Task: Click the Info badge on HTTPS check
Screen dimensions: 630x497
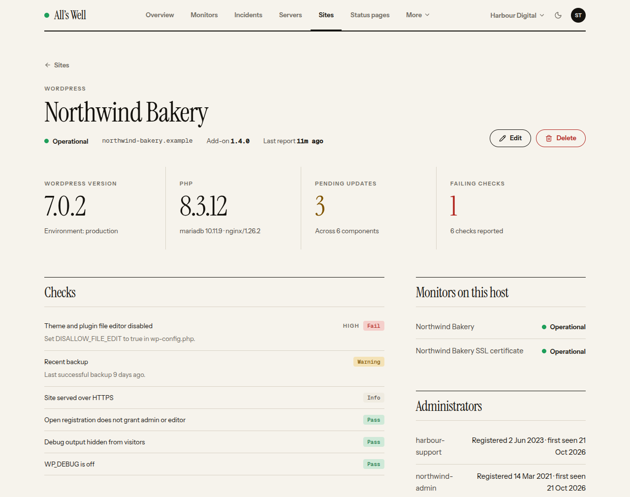Action: click(x=374, y=398)
